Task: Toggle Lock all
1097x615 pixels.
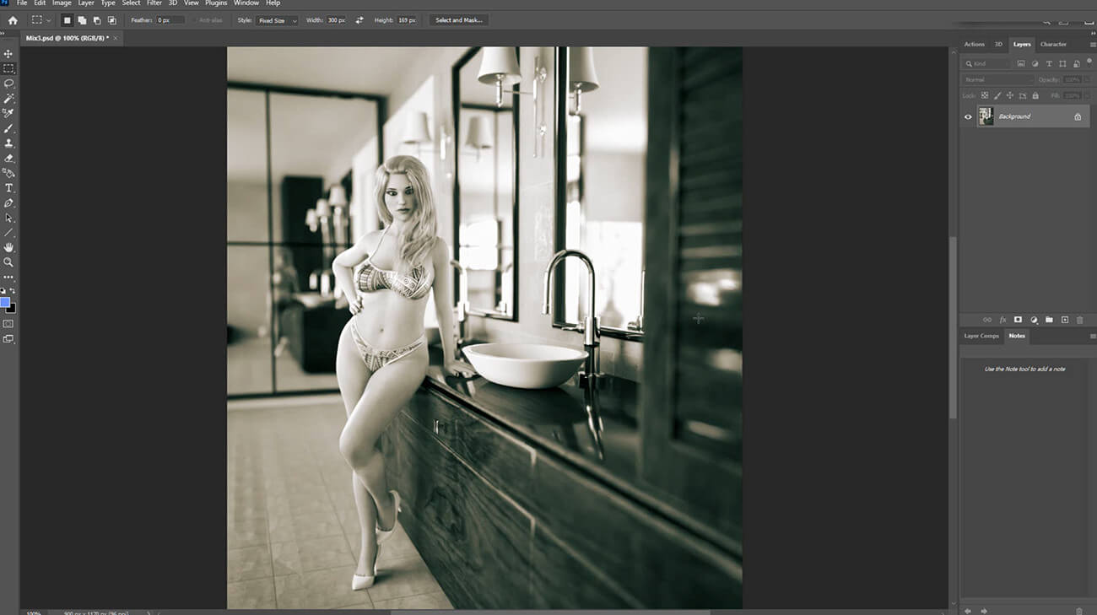Action: pyautogui.click(x=1035, y=95)
